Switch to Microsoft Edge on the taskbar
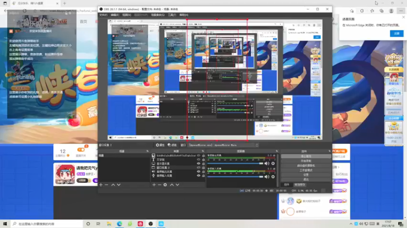This screenshot has height=228, width=407. click(x=119, y=223)
